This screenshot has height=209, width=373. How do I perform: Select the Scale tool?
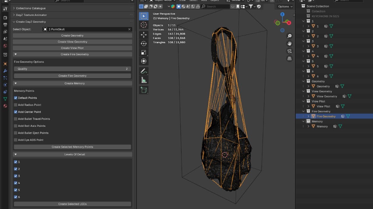pos(144,52)
